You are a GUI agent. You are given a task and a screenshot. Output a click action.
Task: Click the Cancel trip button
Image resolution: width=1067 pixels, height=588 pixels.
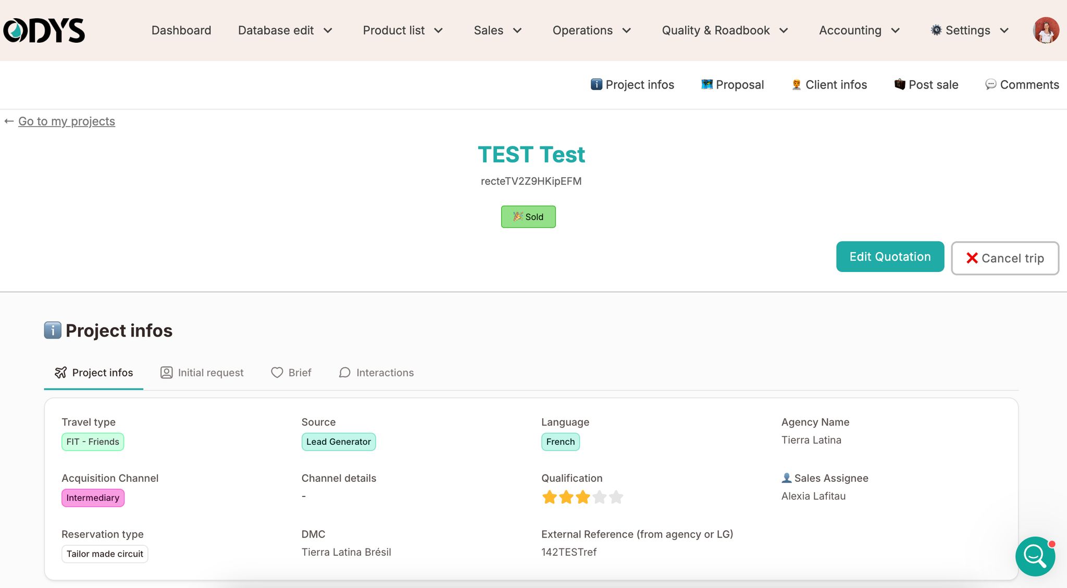point(1005,258)
